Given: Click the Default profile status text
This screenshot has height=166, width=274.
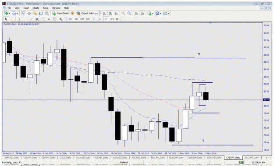Looking at the screenshot, I should click(124, 162).
